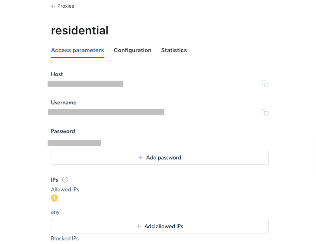Switch to the Configuration tab
Viewport: 316px width, 244px height.
pyautogui.click(x=132, y=50)
